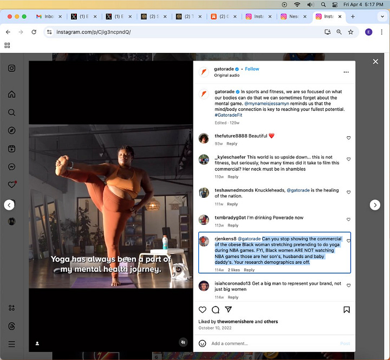Open macOS Control Center
The width and height of the screenshot is (390, 360).
335,4
